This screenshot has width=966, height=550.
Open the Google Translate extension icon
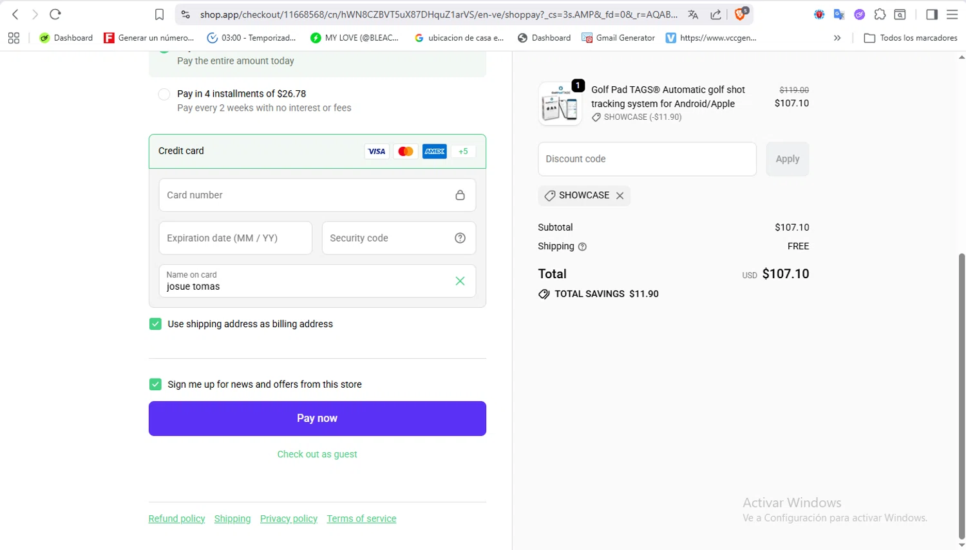(x=839, y=14)
